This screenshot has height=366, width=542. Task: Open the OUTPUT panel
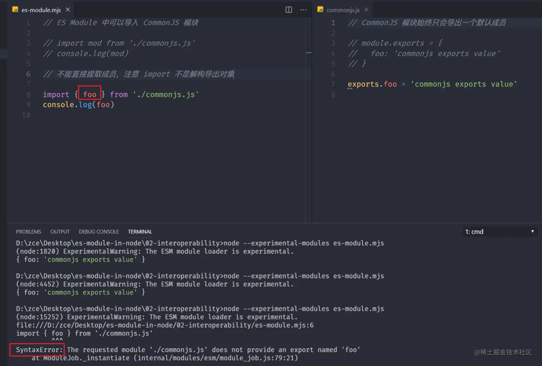60,231
